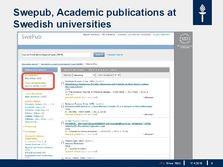Screen dimensions: 223x167
Task: Open the 'Jeanne Åkerman' article title
Action: 74,143
